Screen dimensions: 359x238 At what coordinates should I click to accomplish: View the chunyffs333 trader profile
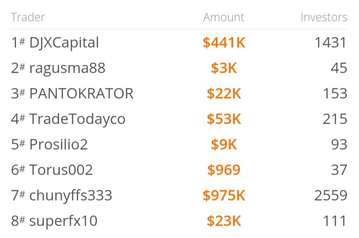(x=71, y=195)
